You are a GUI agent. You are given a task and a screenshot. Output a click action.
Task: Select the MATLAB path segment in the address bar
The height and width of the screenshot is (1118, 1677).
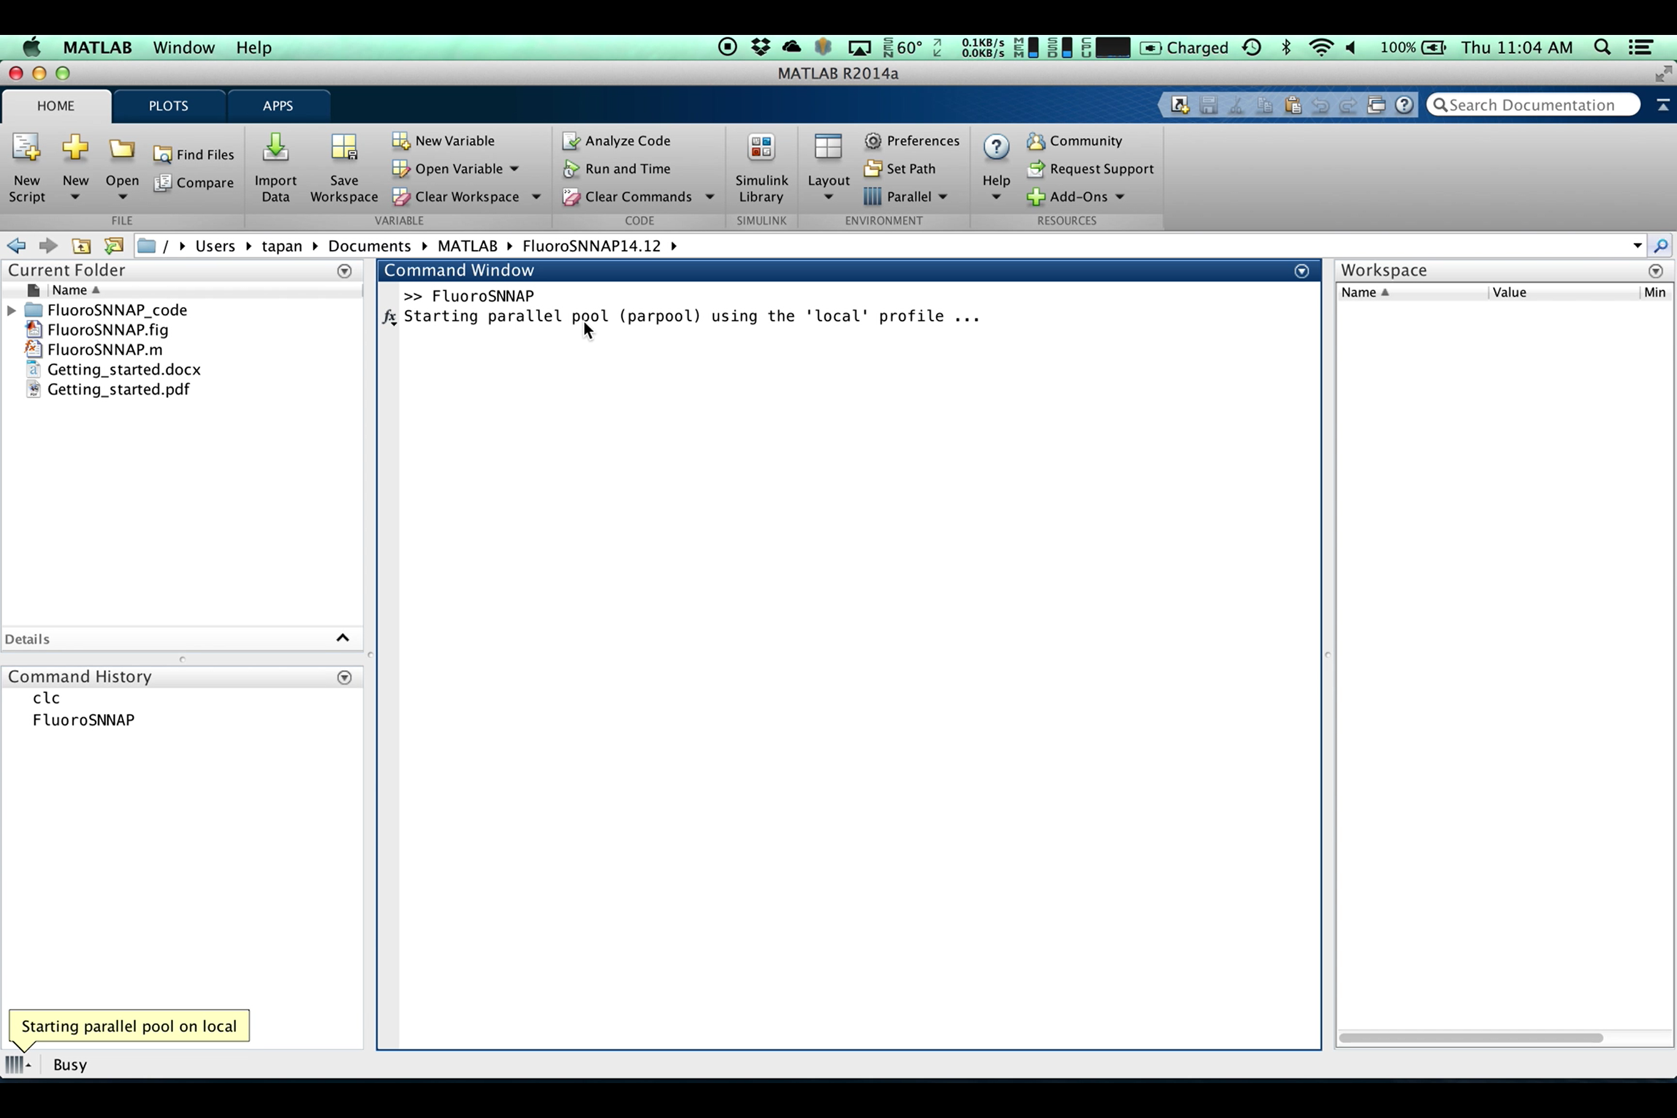(468, 246)
